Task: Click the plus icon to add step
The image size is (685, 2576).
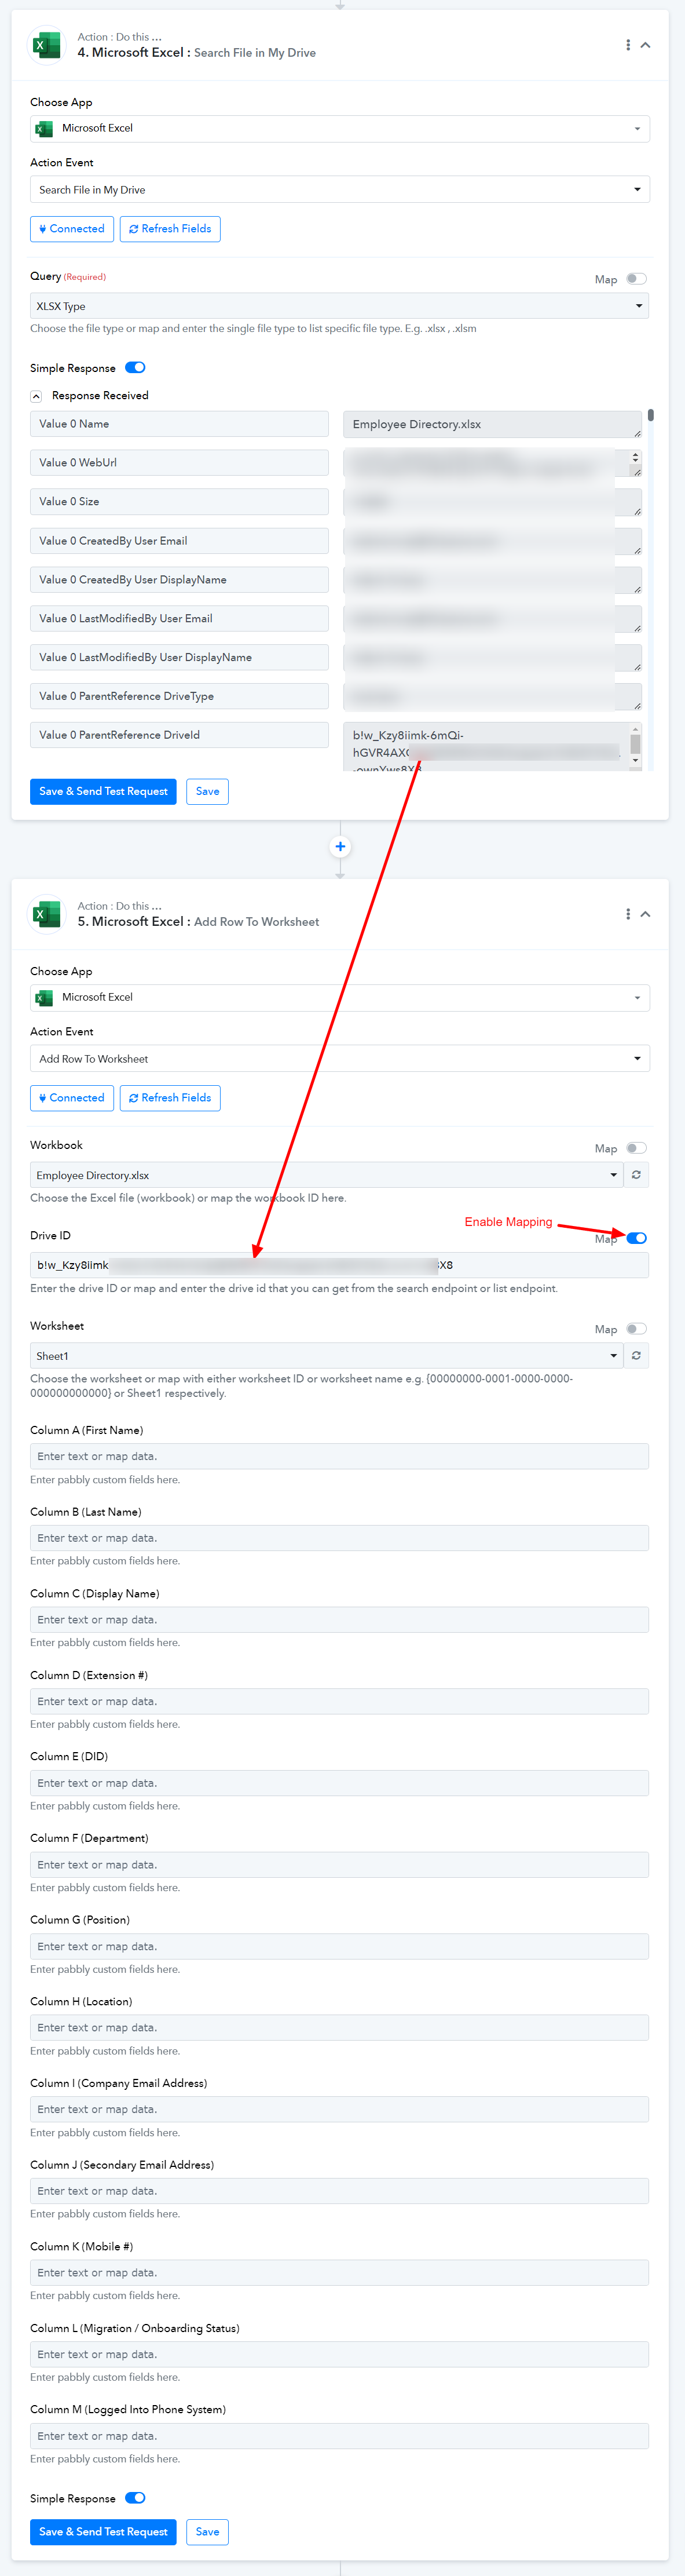Action: pyautogui.click(x=340, y=847)
